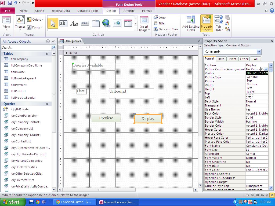Image resolution: width=275 pixels, height=206 pixels.
Task: Collapse the navigation pane shutter bar
Action: [x=53, y=41]
